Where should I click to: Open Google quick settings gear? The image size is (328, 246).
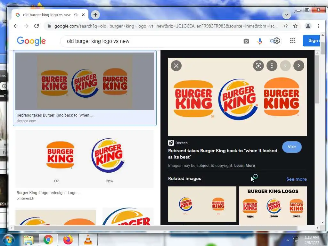click(276, 41)
